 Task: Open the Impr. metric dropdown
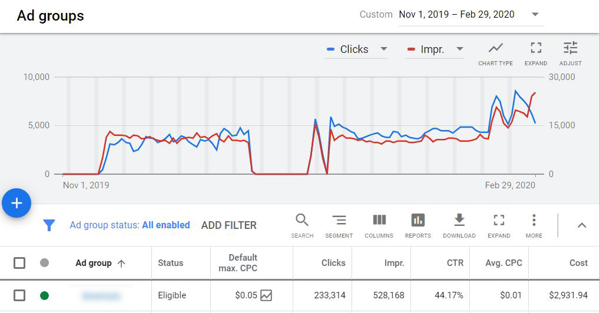coord(435,49)
